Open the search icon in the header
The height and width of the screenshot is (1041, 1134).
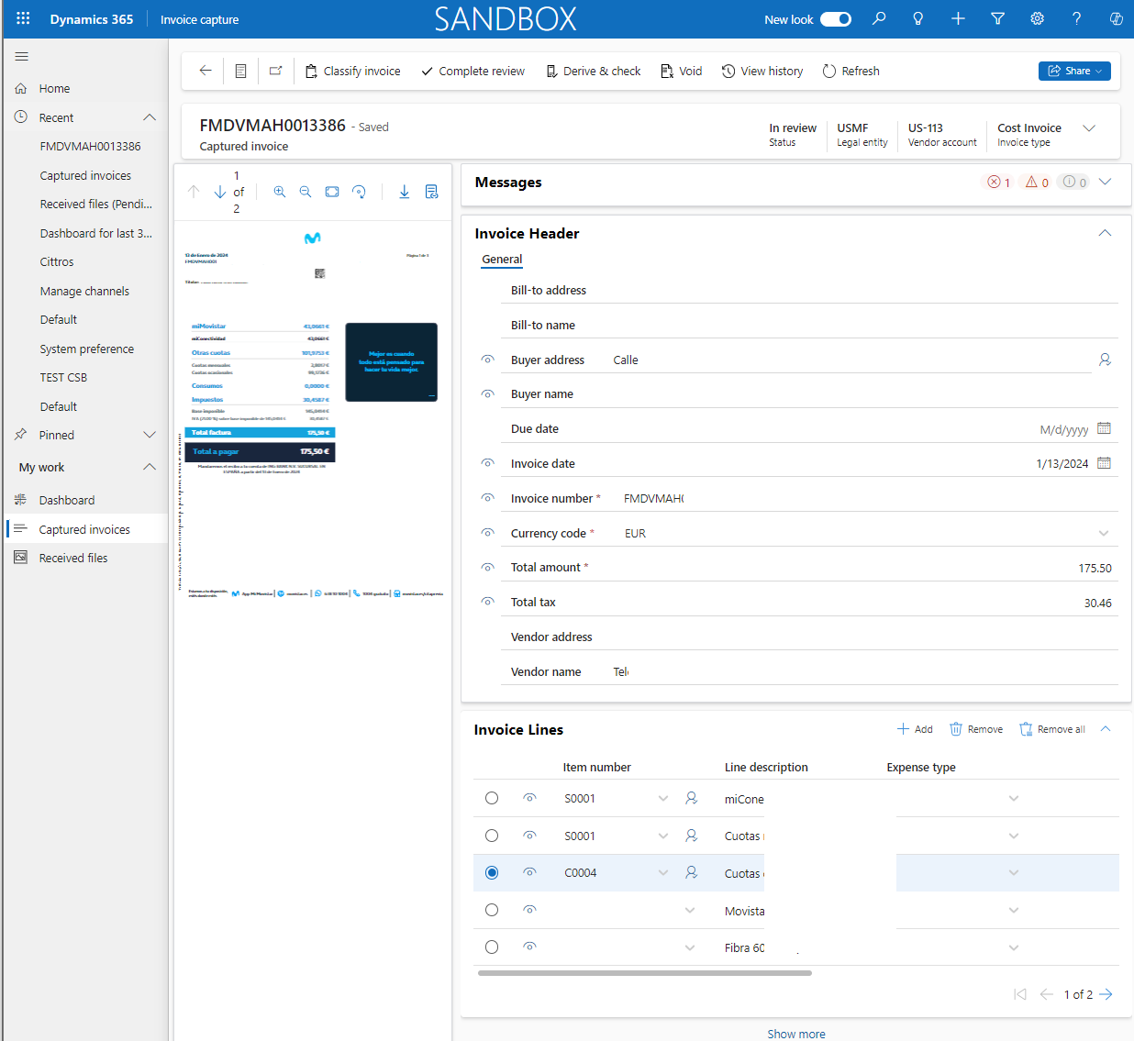click(879, 18)
